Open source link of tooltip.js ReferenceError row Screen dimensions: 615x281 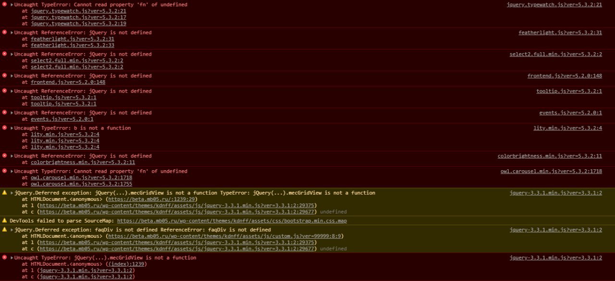click(x=569, y=91)
